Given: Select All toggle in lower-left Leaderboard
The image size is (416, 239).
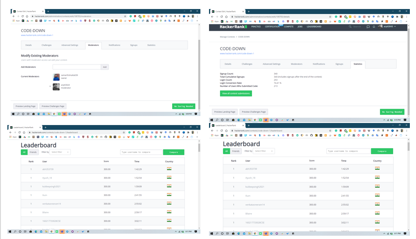Looking at the screenshot, I should coord(24,152).
